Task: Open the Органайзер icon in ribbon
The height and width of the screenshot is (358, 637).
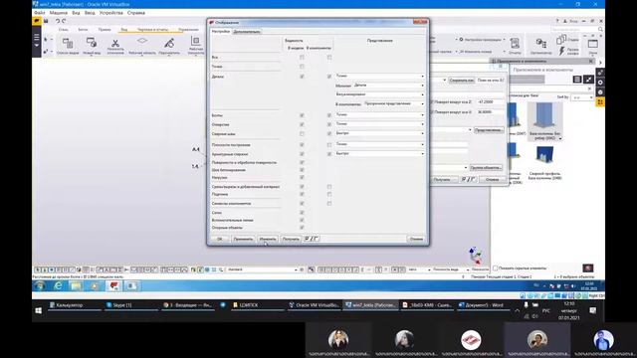Action: click(540, 46)
